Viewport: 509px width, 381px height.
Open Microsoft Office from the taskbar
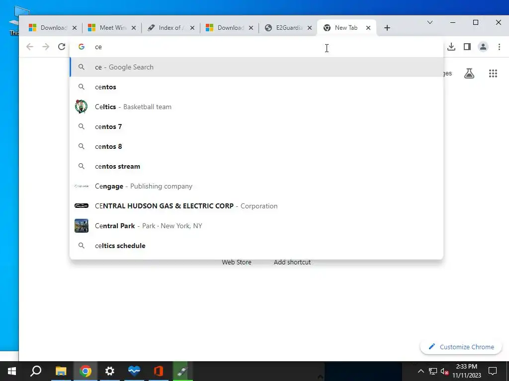(159, 371)
